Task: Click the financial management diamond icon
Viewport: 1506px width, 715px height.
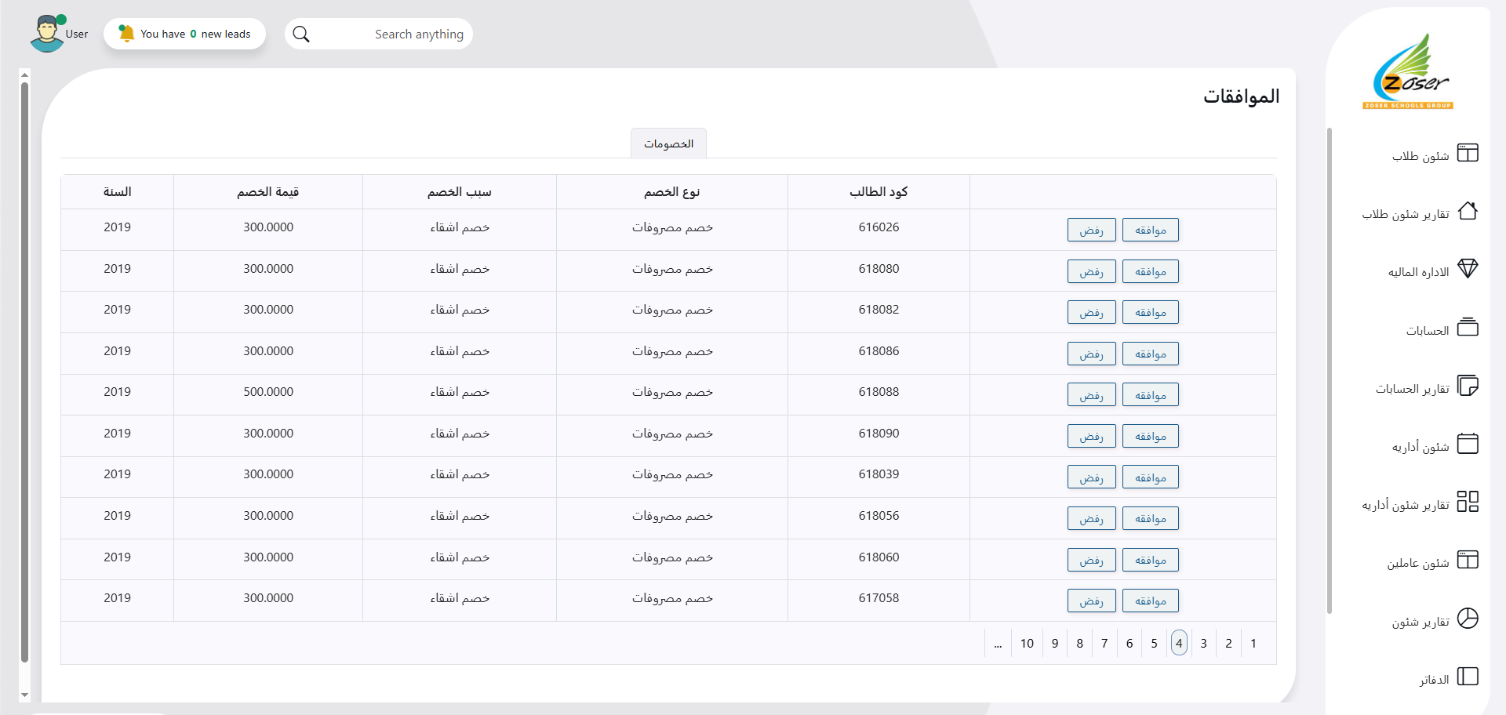Action: 1467,269
